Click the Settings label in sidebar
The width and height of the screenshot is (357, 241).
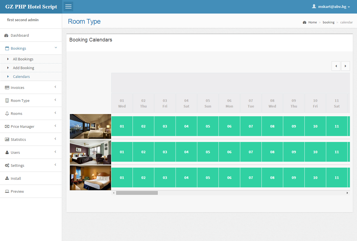pos(18,165)
